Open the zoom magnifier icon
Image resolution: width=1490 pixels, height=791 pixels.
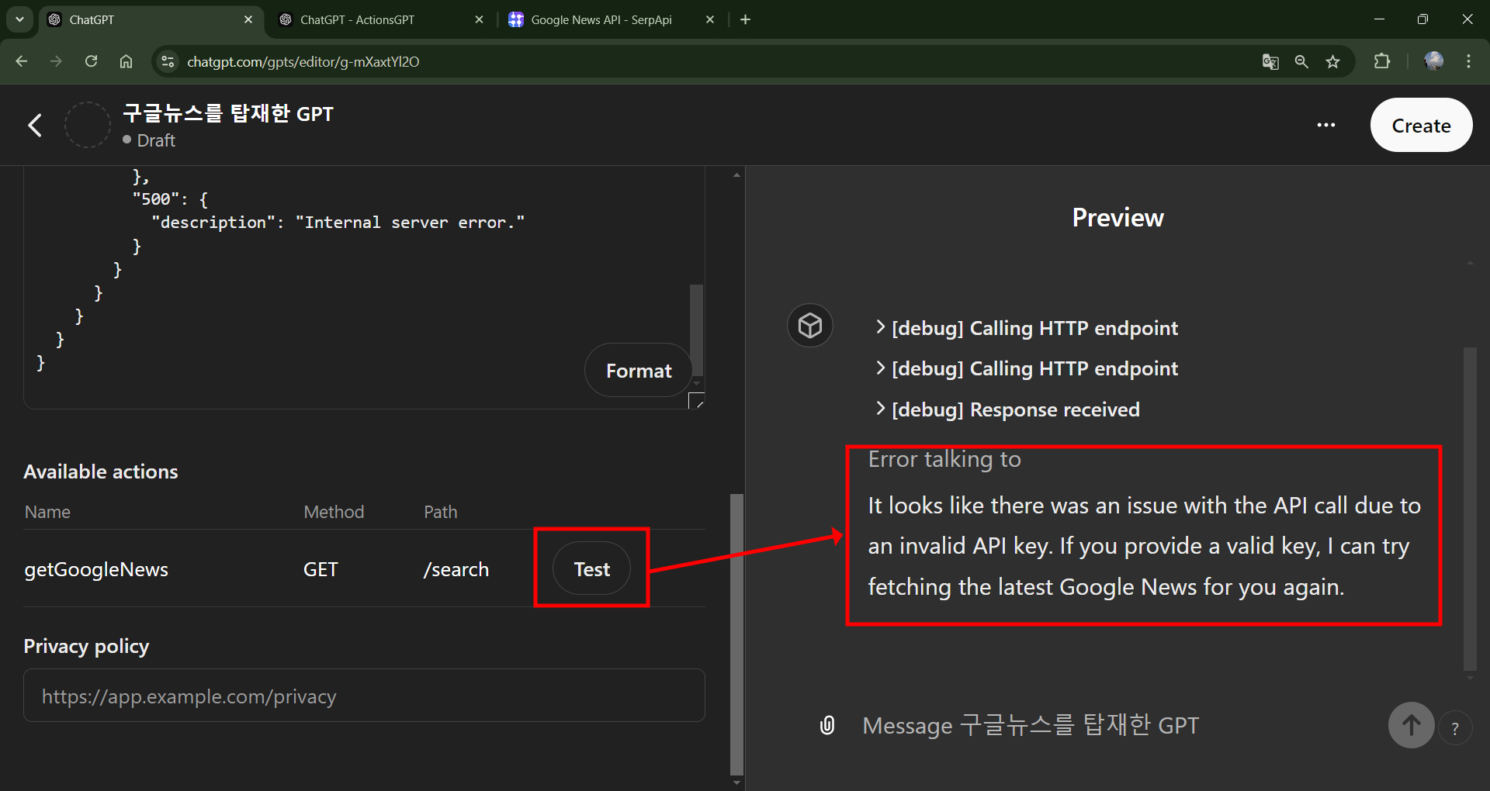[x=1301, y=61]
